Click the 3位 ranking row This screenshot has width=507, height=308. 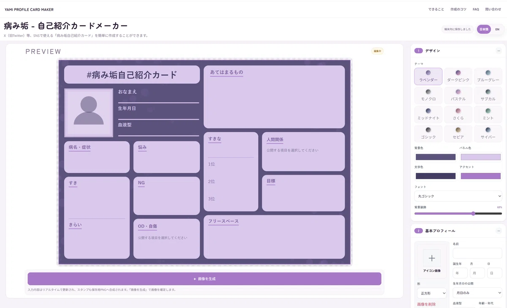(231, 199)
